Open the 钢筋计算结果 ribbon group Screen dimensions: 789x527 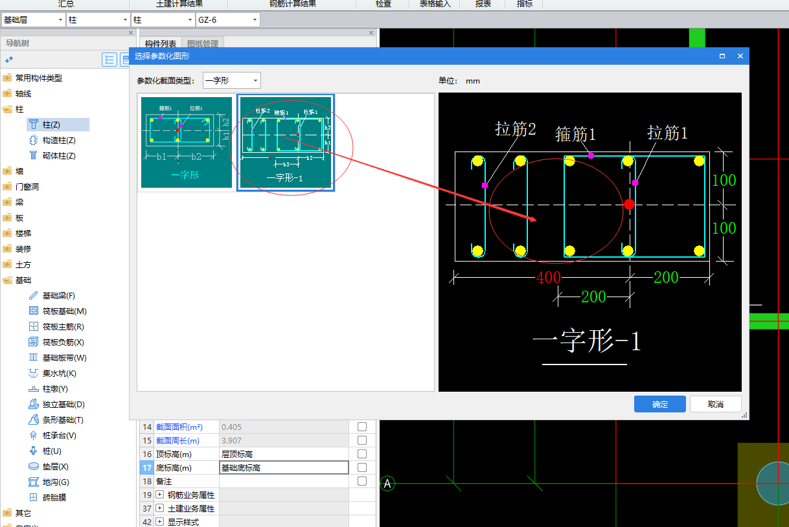pyautogui.click(x=293, y=4)
